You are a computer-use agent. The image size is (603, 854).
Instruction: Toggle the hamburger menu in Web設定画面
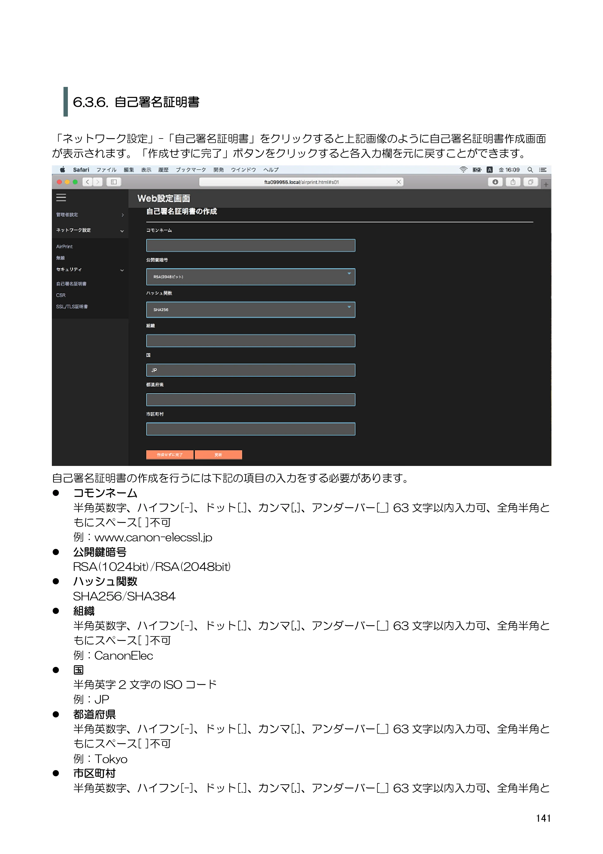61,197
